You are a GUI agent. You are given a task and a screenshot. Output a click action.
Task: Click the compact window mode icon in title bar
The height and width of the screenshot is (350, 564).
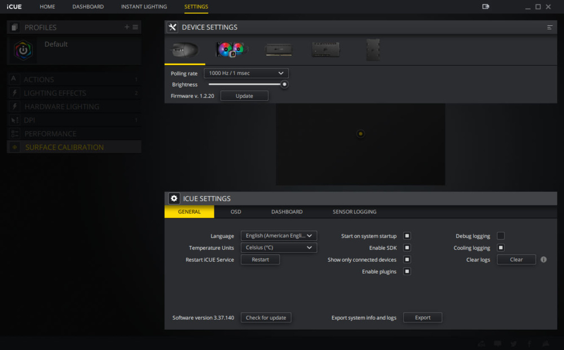(486, 6)
